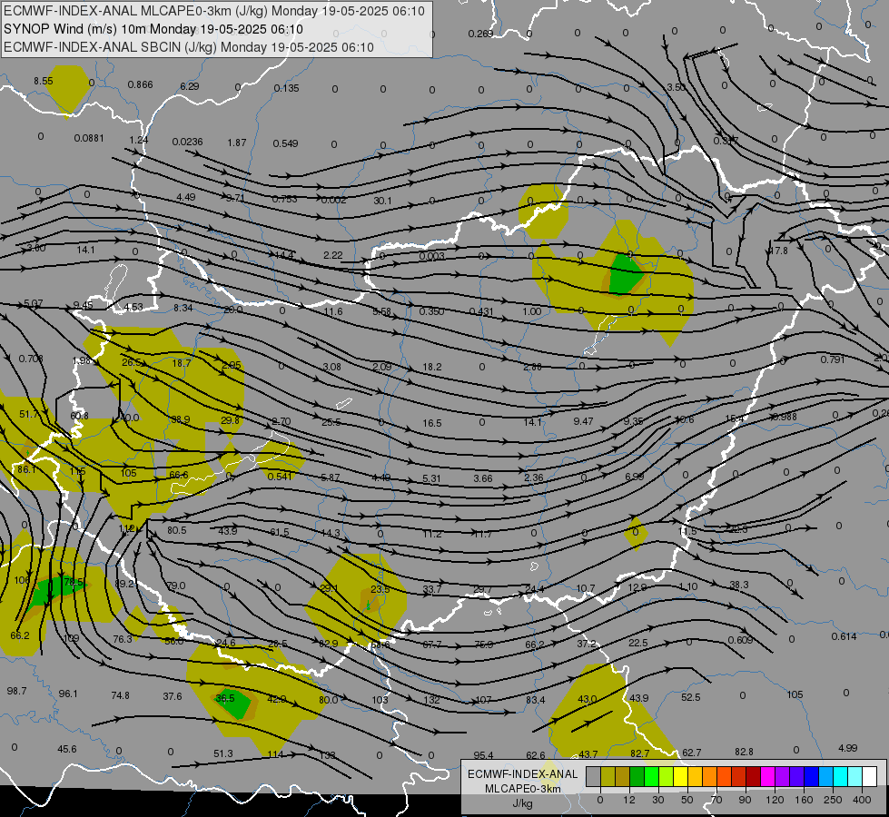Click the map value 0.0236
The image size is (889, 817).
[x=188, y=142]
